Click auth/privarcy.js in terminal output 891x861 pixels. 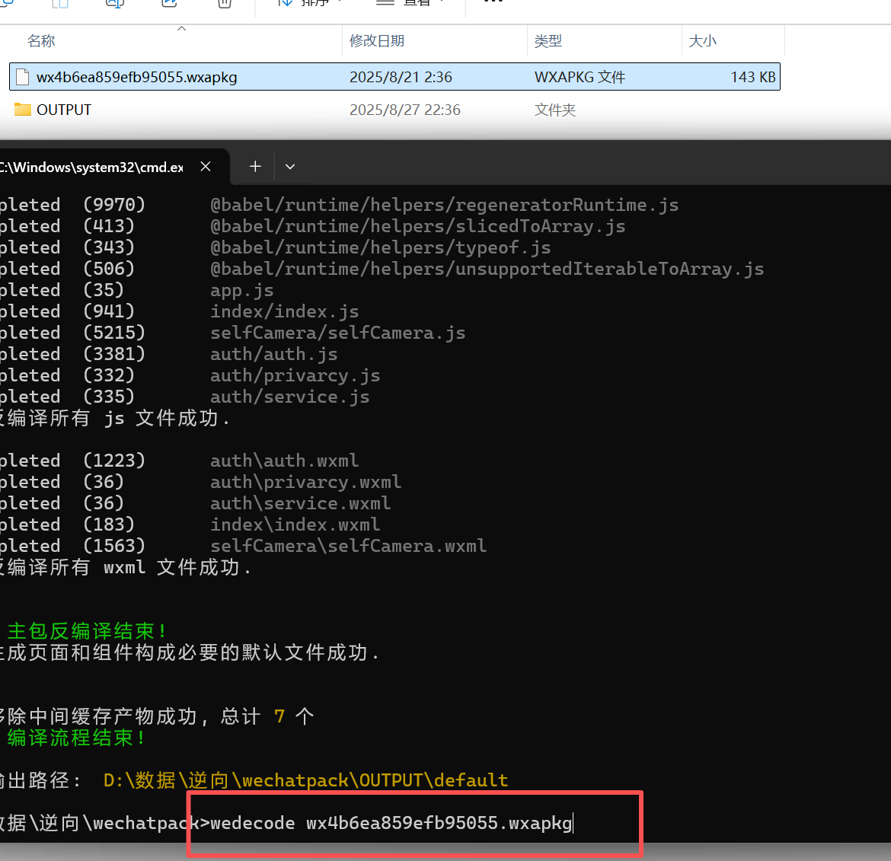pyautogui.click(x=295, y=375)
